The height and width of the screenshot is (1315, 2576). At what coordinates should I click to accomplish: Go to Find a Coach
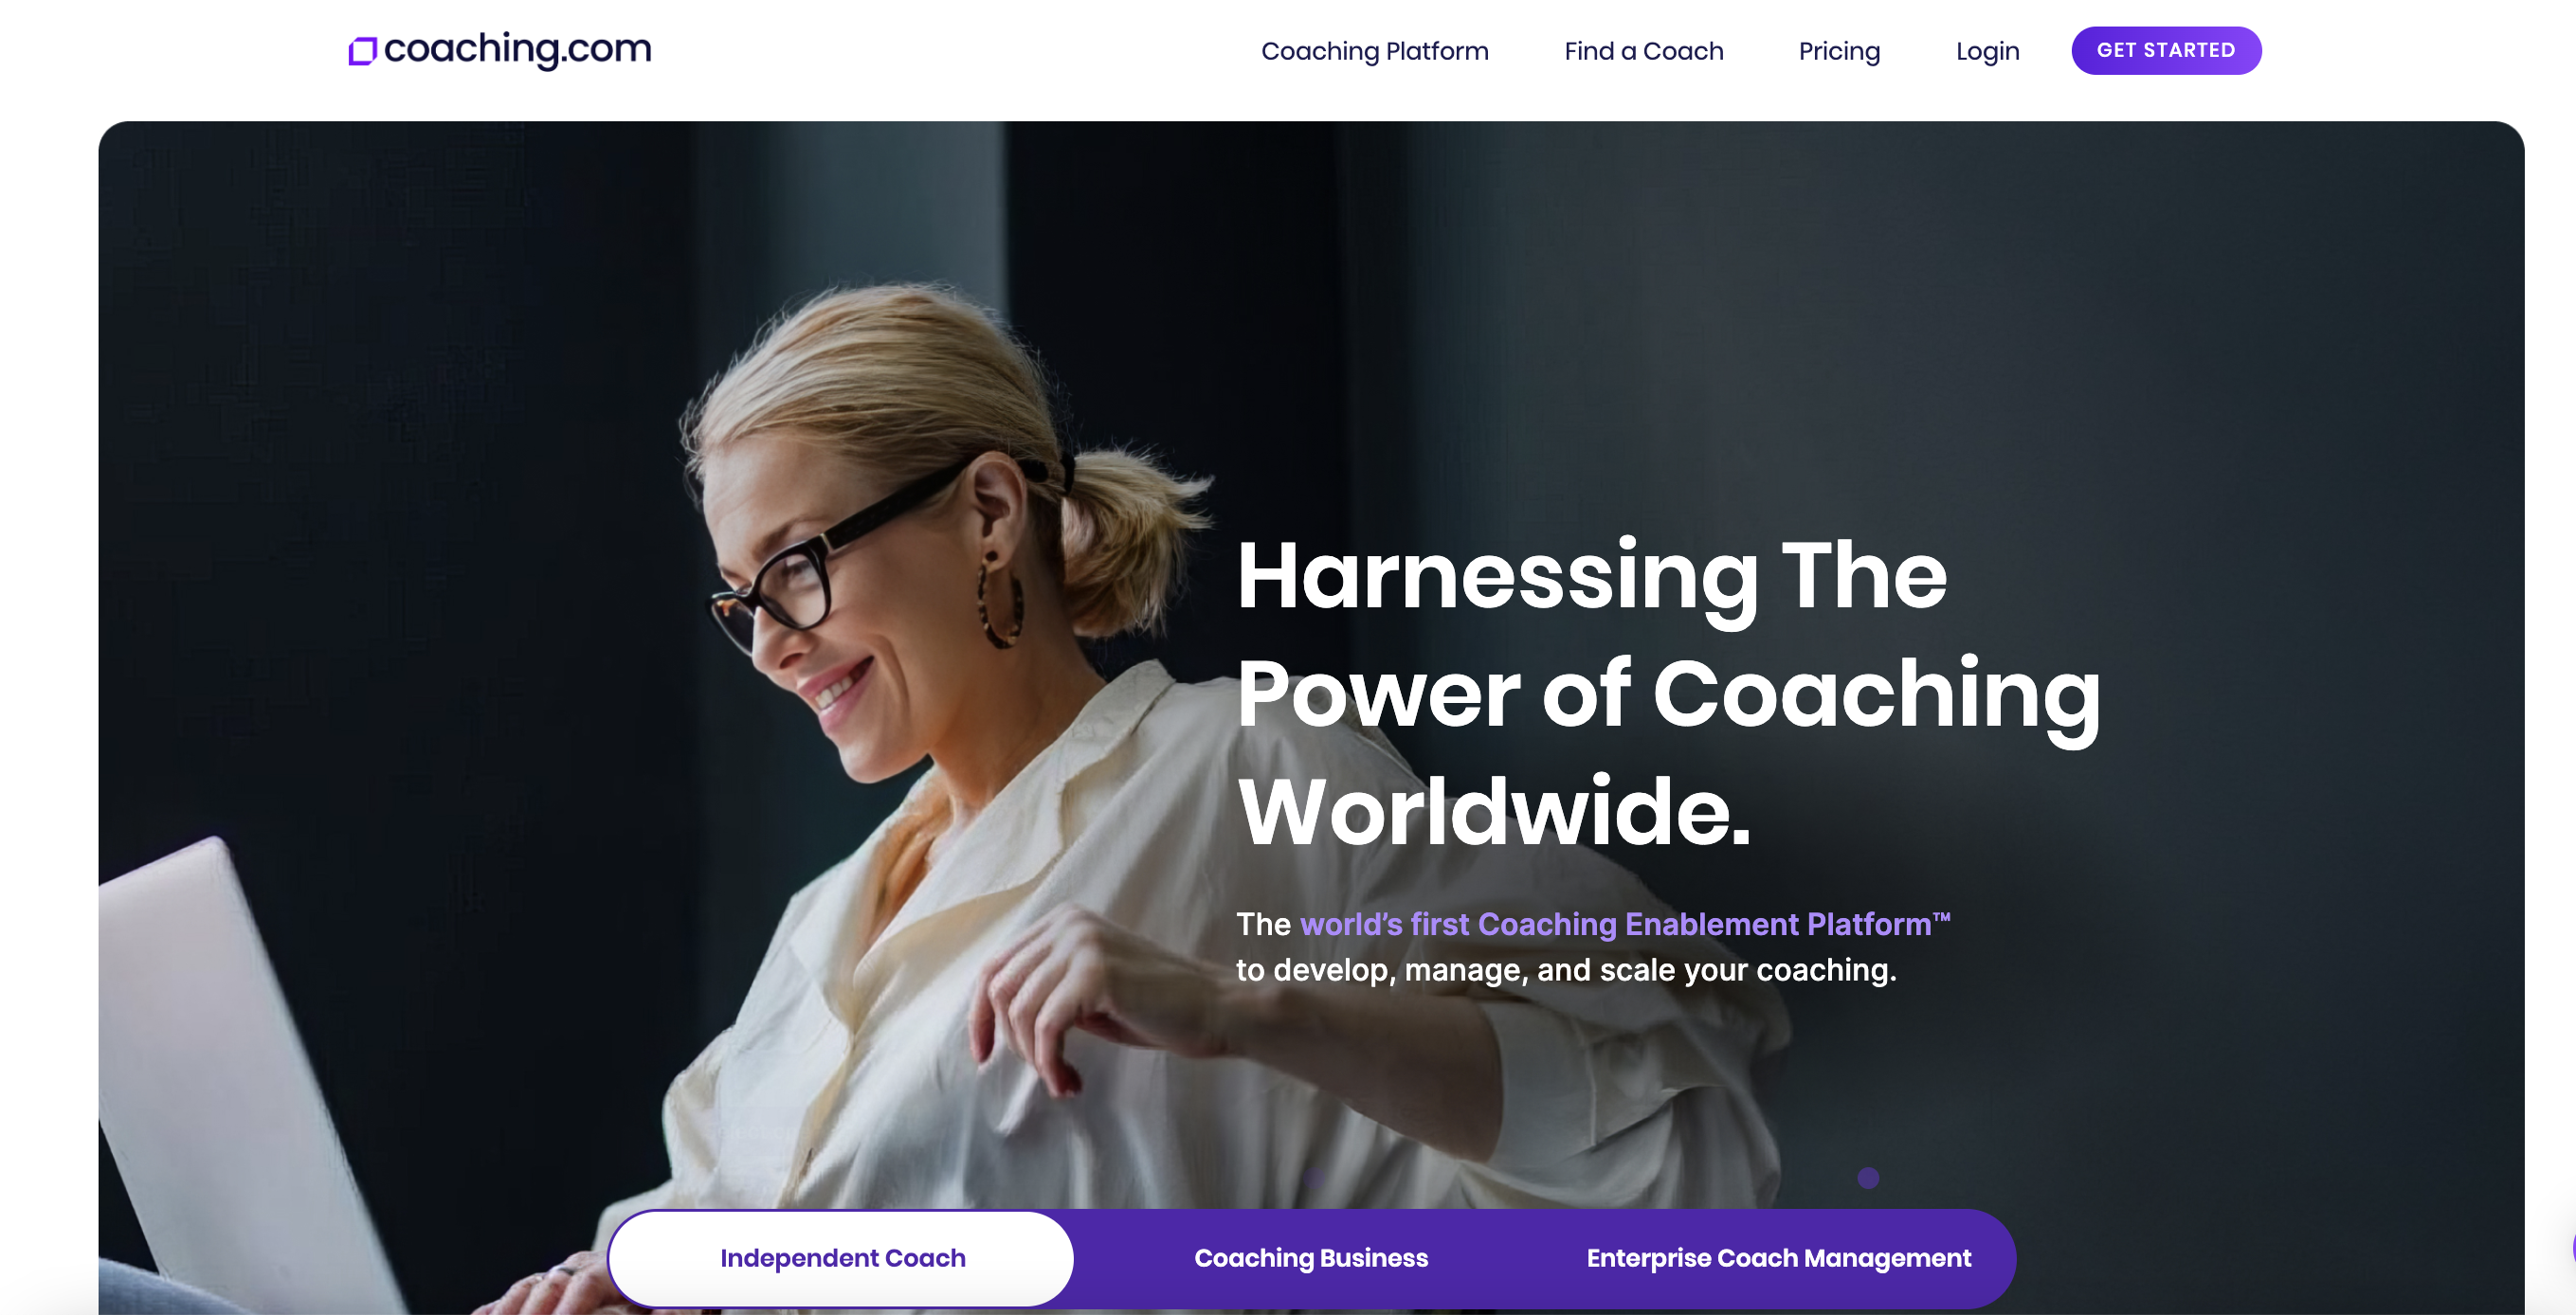pyautogui.click(x=1643, y=51)
